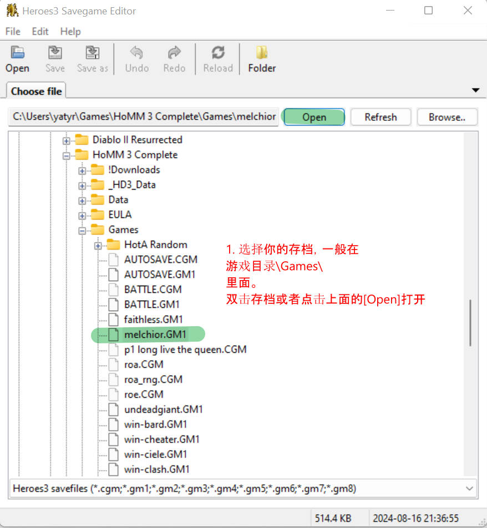Expand the Diablo II Resurrected tree node
Viewport: 487px width, 528px height.
click(x=67, y=141)
